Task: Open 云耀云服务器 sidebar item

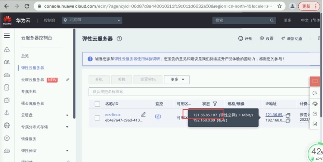Action: [32, 80]
